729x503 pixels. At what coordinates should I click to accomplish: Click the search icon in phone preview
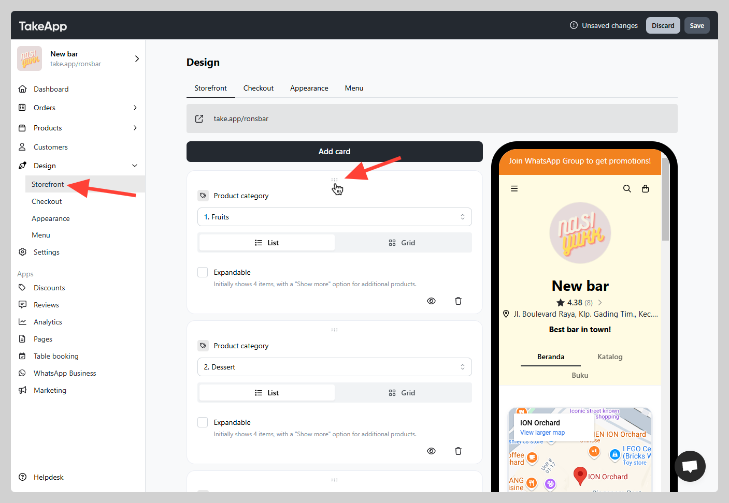627,189
